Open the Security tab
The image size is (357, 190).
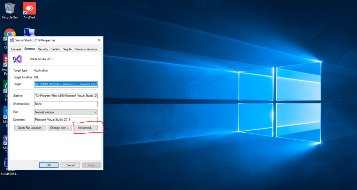[x=43, y=49]
